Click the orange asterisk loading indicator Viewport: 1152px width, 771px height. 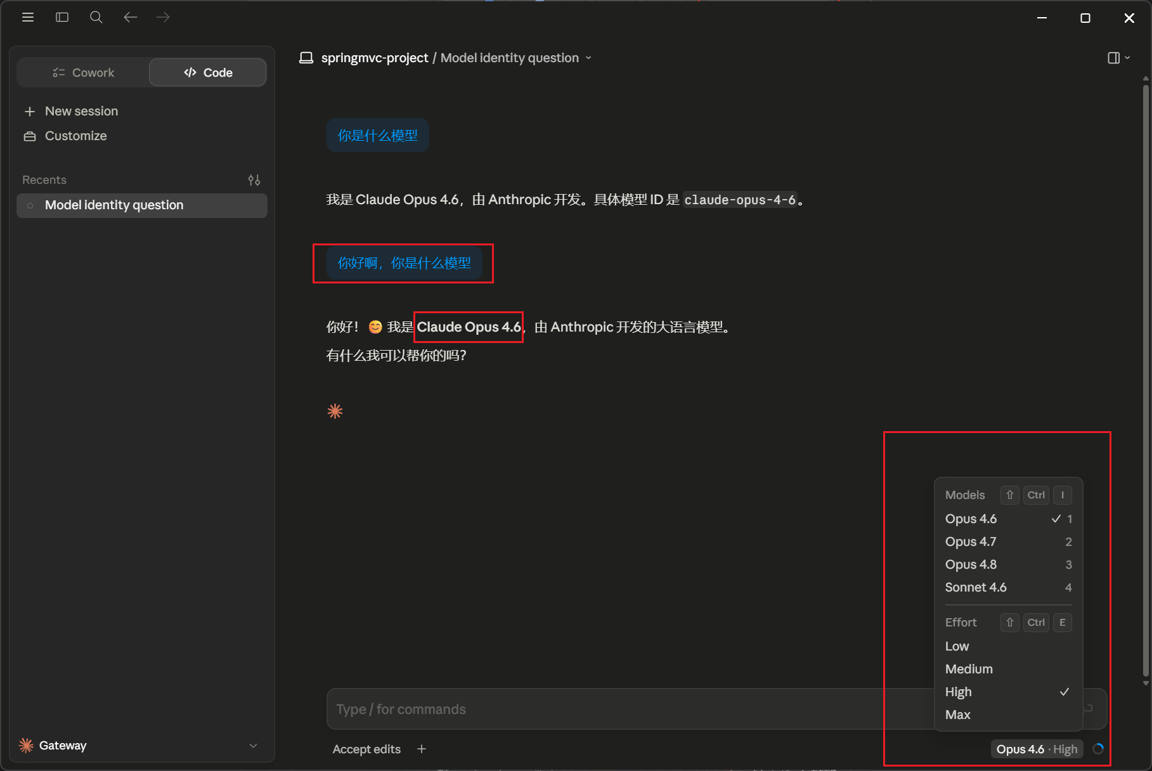click(335, 411)
